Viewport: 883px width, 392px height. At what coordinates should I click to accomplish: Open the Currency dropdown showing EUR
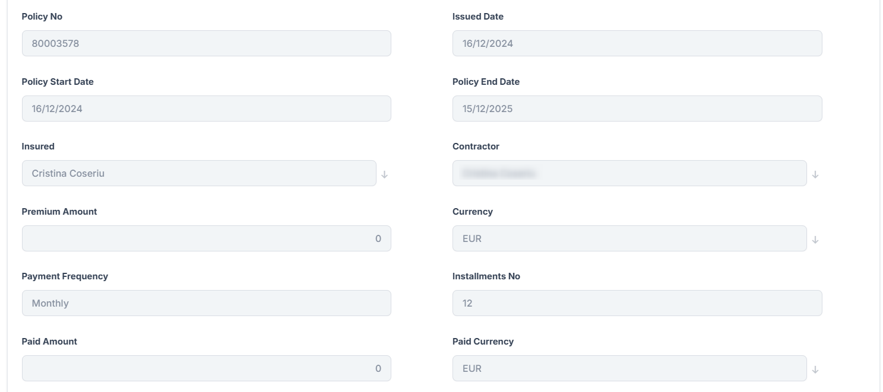click(629, 238)
